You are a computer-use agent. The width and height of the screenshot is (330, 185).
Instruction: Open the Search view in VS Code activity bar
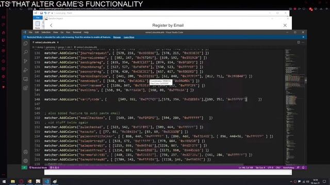[26, 52]
